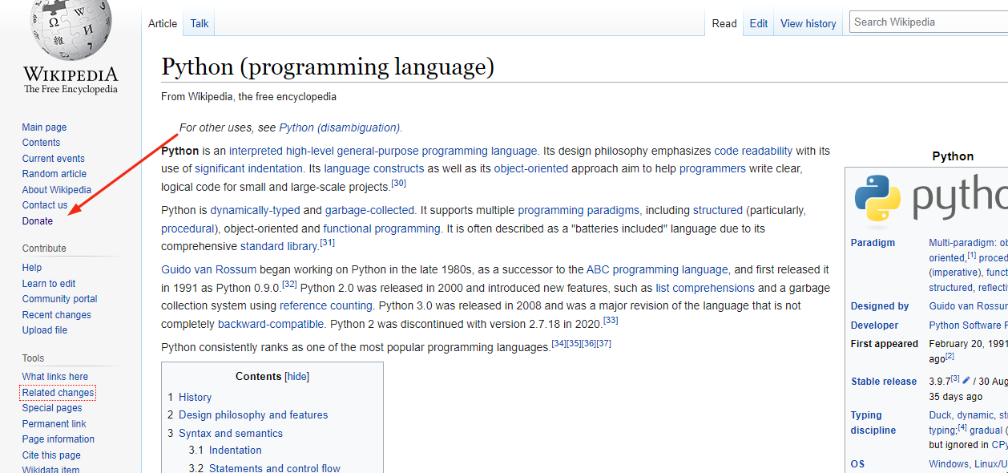Open the 'functional programming' link
The width and height of the screenshot is (1008, 473).
382,228
